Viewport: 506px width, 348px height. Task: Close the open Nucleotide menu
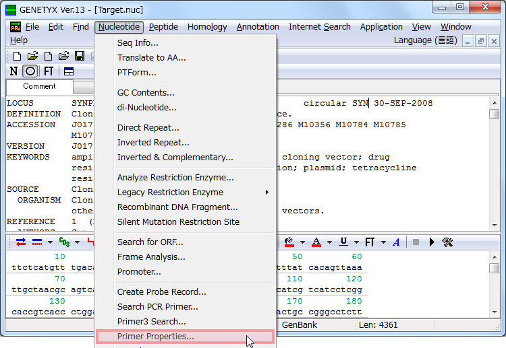pos(119,27)
